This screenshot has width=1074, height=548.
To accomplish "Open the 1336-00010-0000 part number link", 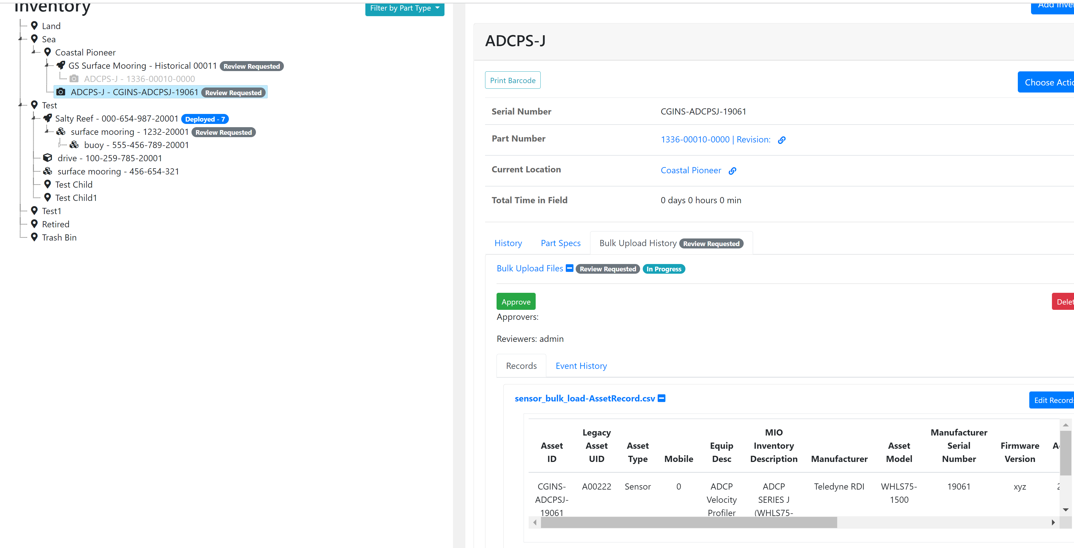I will click(x=694, y=139).
